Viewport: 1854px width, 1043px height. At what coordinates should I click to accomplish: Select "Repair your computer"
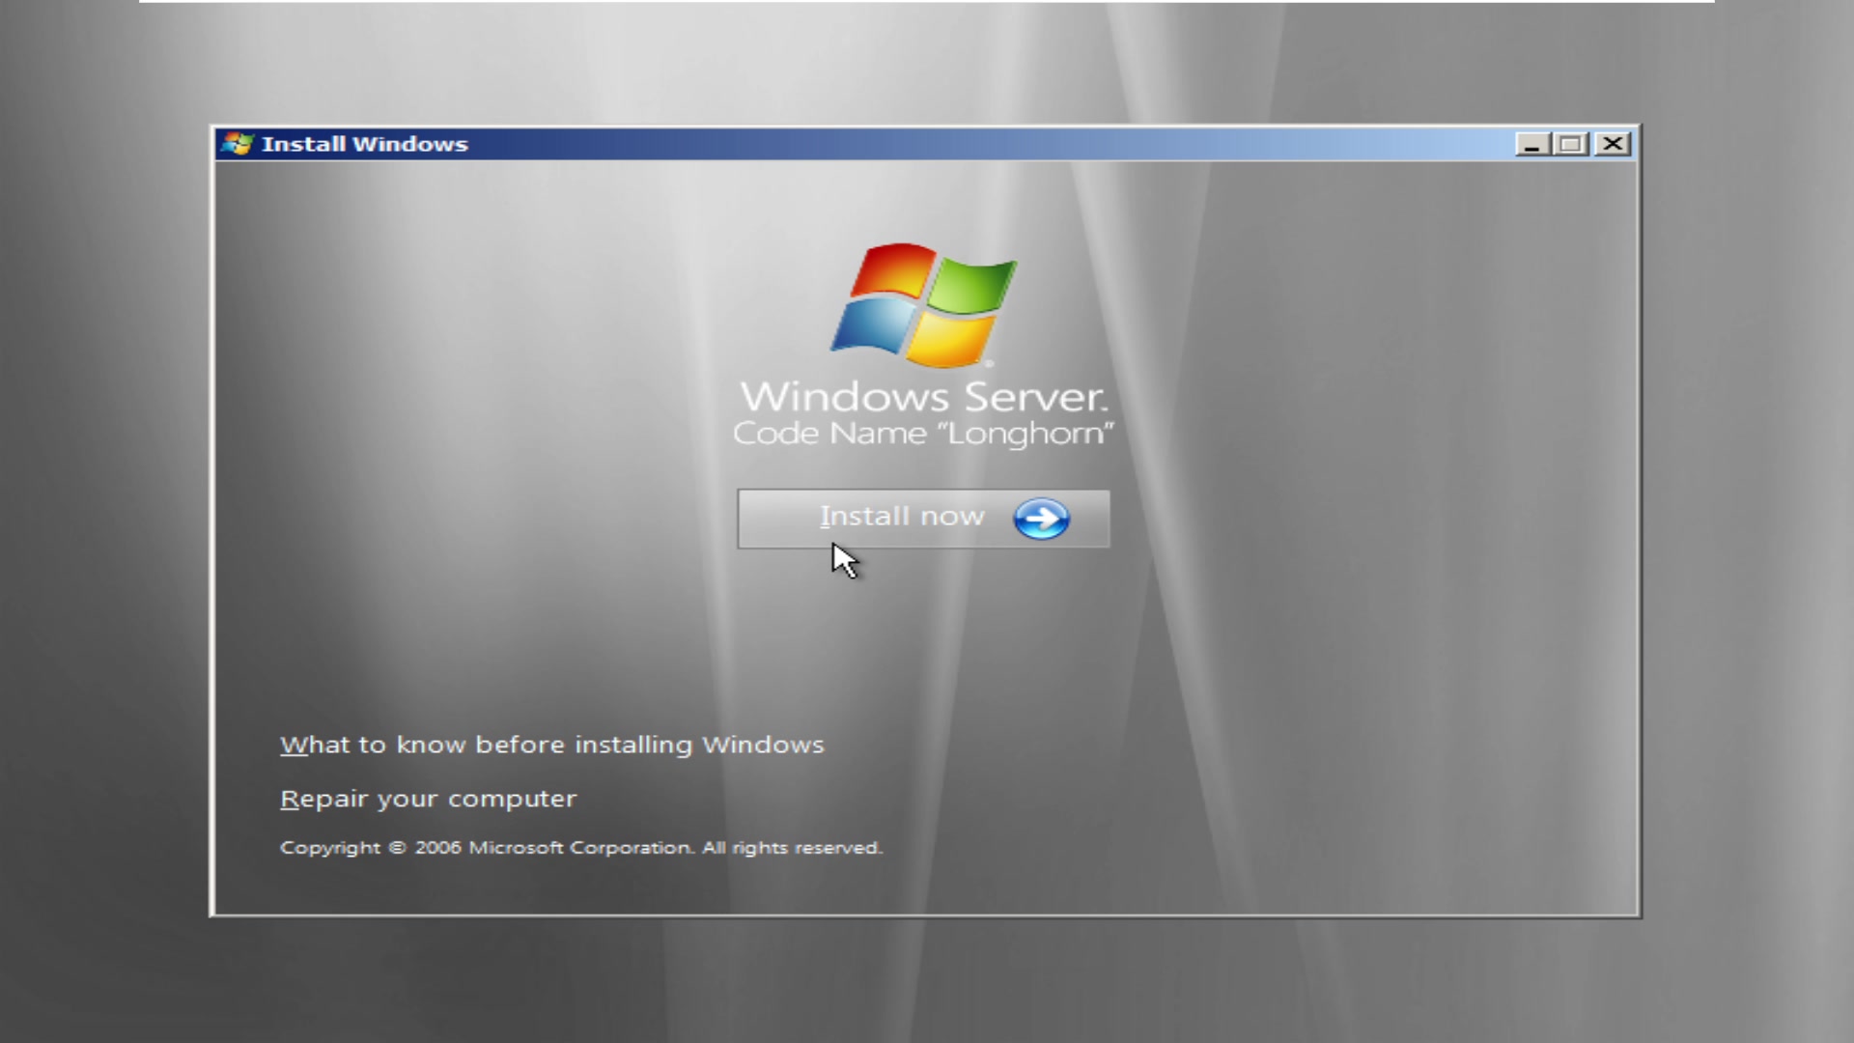click(x=428, y=798)
